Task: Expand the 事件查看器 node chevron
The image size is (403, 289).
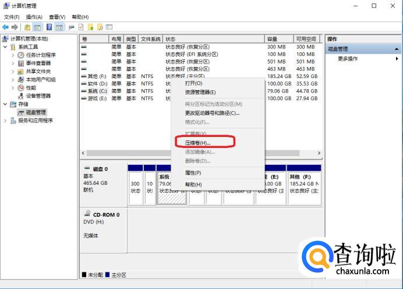Action: pos(13,64)
